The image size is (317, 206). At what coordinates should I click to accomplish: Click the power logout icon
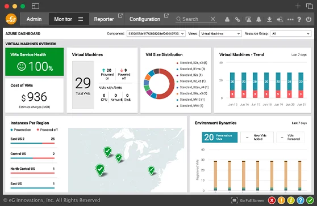click(x=308, y=19)
